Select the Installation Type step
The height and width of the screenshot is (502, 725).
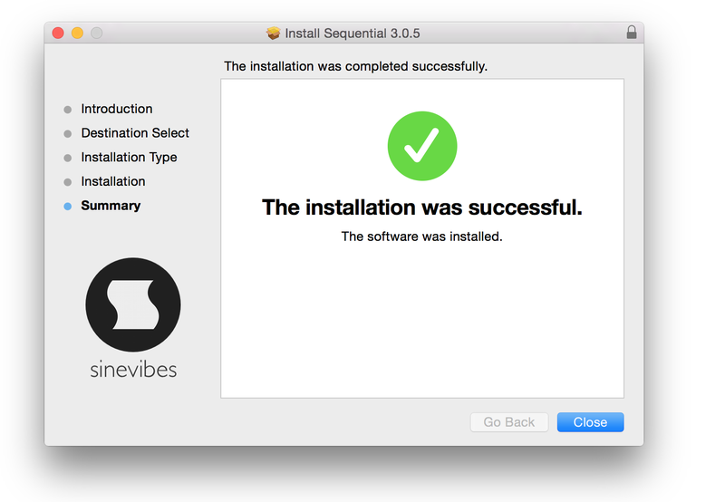(x=129, y=158)
